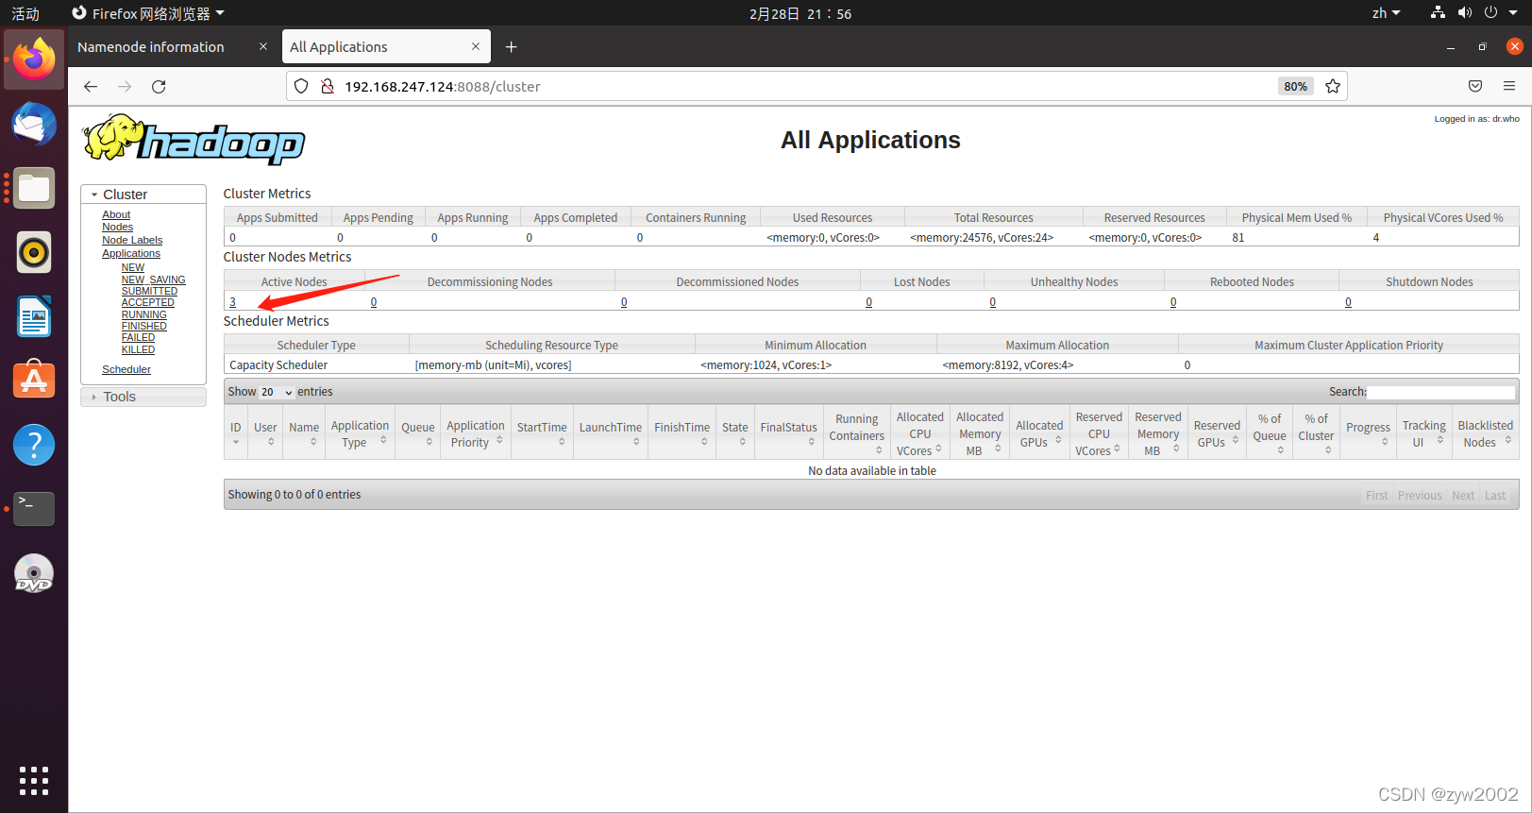Open Firefox from the dock

[x=34, y=59]
